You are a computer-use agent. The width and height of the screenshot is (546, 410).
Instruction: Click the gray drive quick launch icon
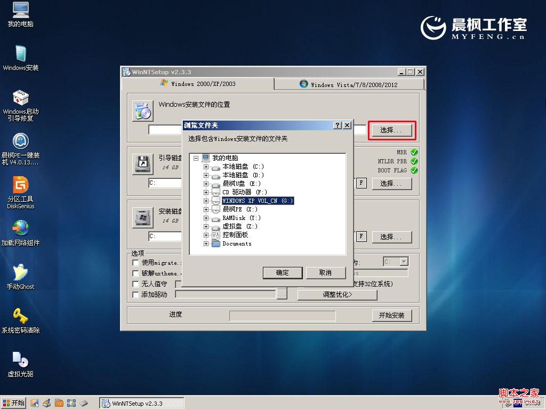[x=84, y=404]
